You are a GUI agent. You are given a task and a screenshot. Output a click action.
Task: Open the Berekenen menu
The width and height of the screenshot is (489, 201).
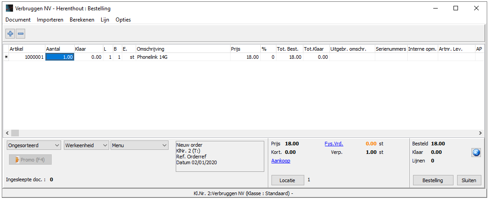tap(82, 20)
